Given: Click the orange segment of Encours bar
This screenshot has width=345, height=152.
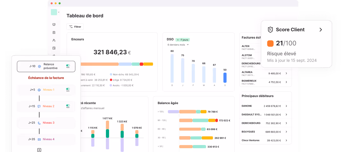Looking at the screenshot, I should pyautogui.click(x=100, y=64).
